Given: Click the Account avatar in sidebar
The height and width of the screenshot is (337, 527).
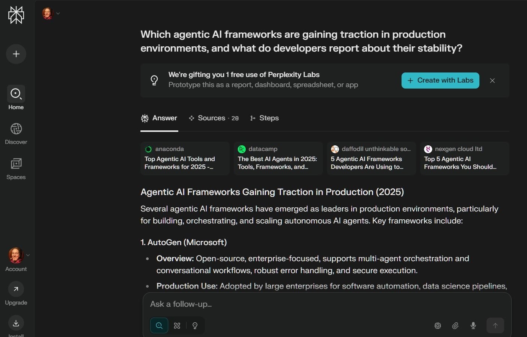Looking at the screenshot, I should point(16,255).
